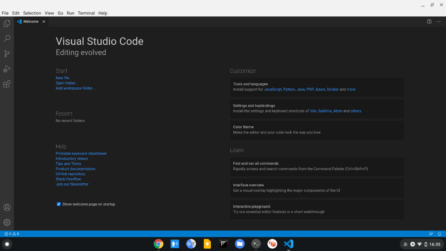
Task: Open the Manage gear icon
Action: [7, 222]
